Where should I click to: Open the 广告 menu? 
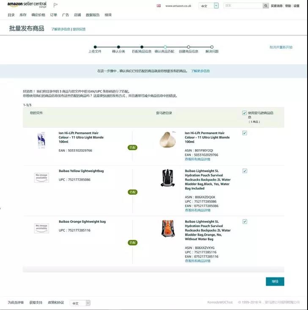pos(66,15)
